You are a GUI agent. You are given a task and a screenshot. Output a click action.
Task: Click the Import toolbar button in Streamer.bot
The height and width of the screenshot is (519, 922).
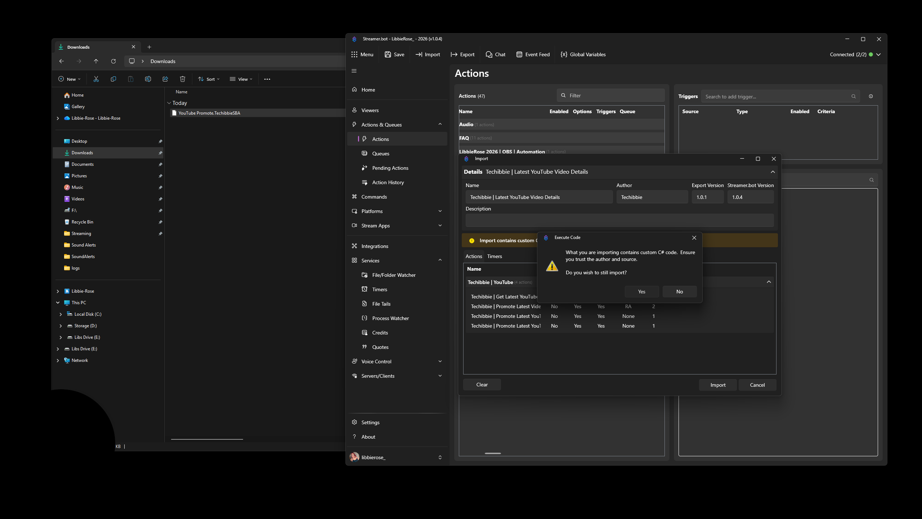tap(428, 54)
